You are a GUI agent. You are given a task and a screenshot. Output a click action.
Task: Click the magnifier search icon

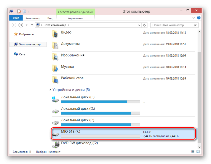point(195,25)
